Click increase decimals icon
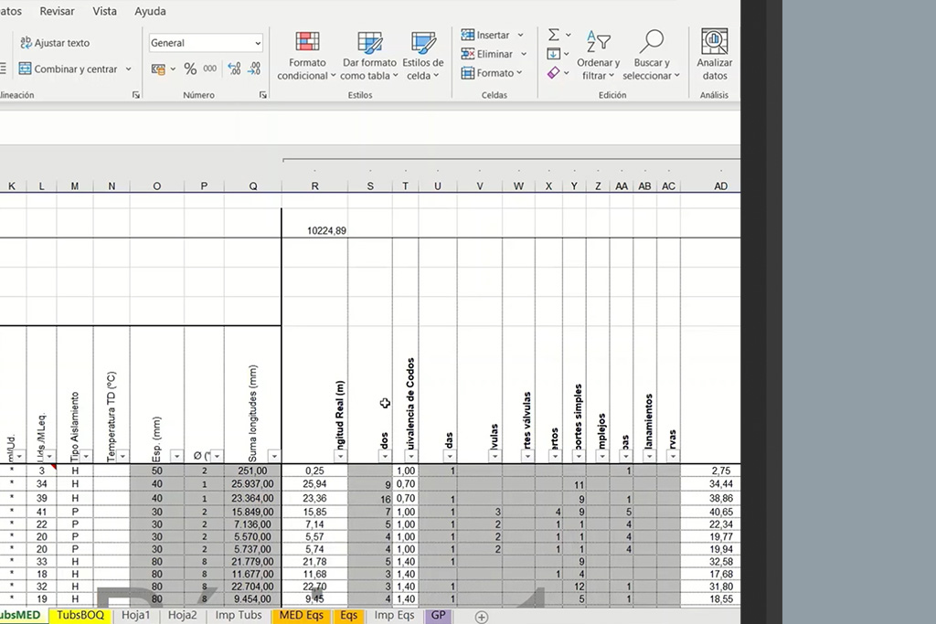Viewport: 936px width, 624px height. (x=234, y=69)
